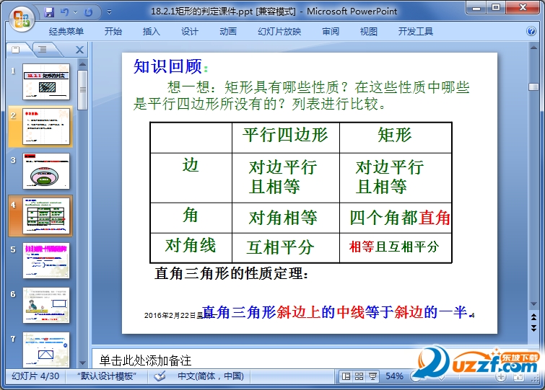The image size is (545, 390).
Task: Undo the last action
Action: [64, 12]
